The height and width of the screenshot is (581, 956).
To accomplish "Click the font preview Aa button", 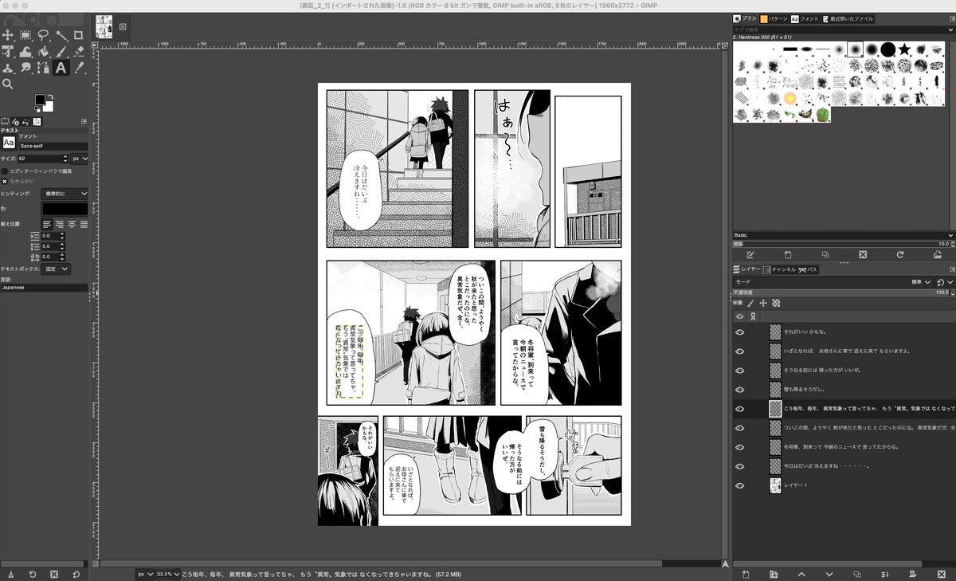I will click(x=8, y=142).
